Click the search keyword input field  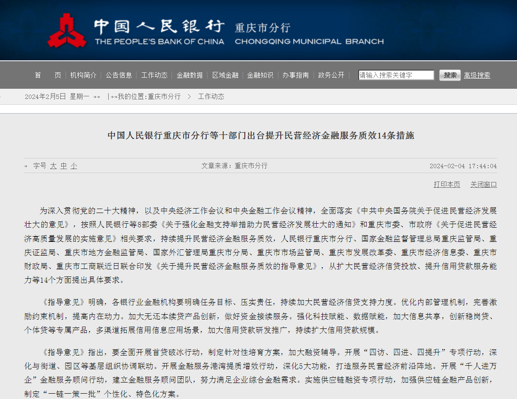click(x=396, y=75)
